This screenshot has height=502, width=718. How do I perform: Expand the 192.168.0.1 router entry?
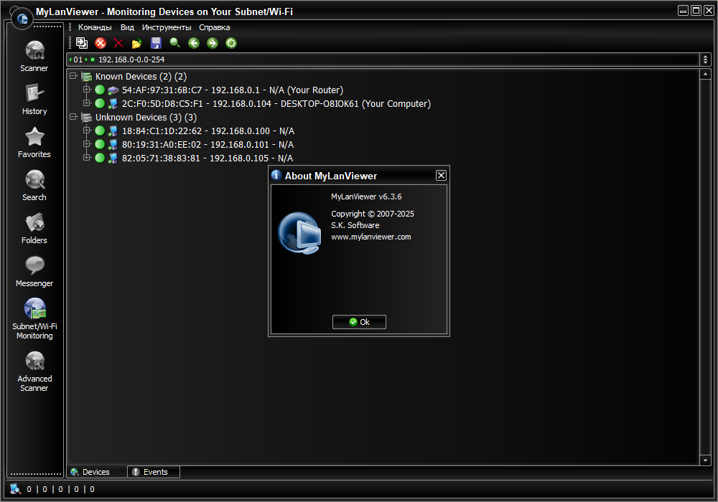[87, 90]
